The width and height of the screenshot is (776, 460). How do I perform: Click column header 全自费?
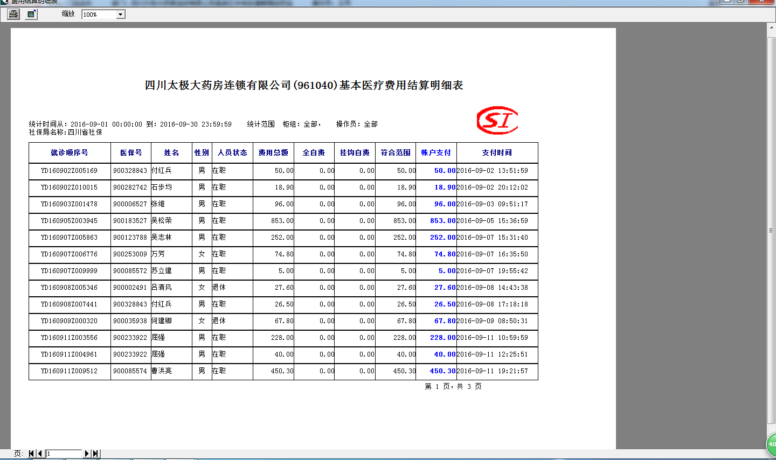pos(314,153)
